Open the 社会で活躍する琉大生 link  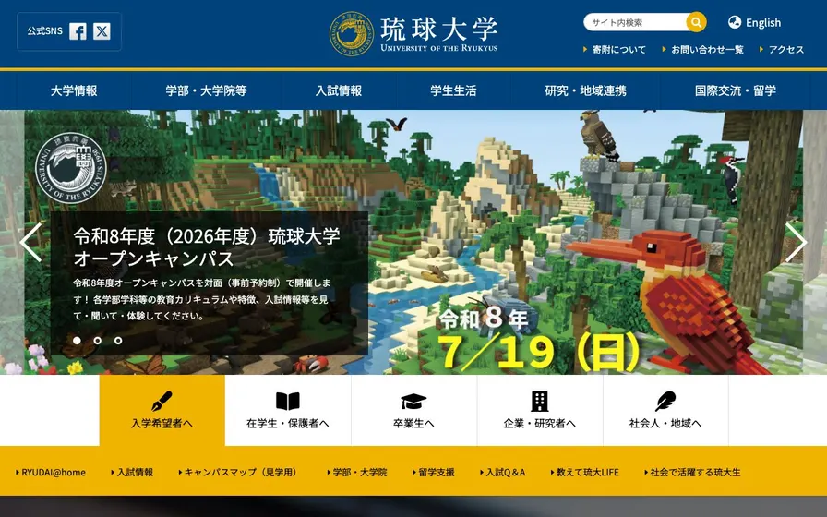coord(695,472)
